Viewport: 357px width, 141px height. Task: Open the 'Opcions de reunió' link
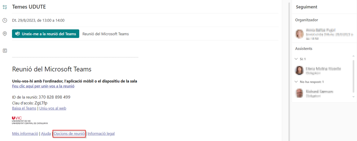(69, 134)
